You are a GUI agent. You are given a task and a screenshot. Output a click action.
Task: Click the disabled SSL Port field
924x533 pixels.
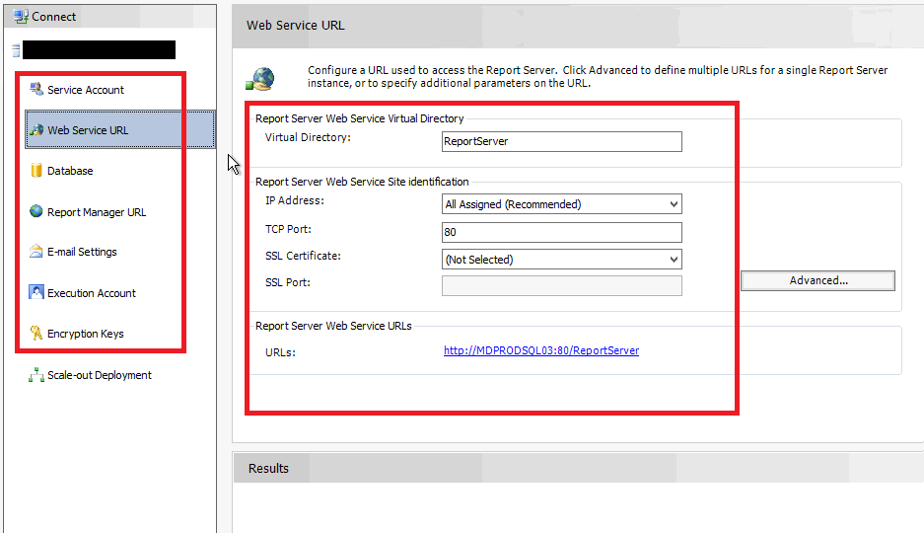[562, 285]
